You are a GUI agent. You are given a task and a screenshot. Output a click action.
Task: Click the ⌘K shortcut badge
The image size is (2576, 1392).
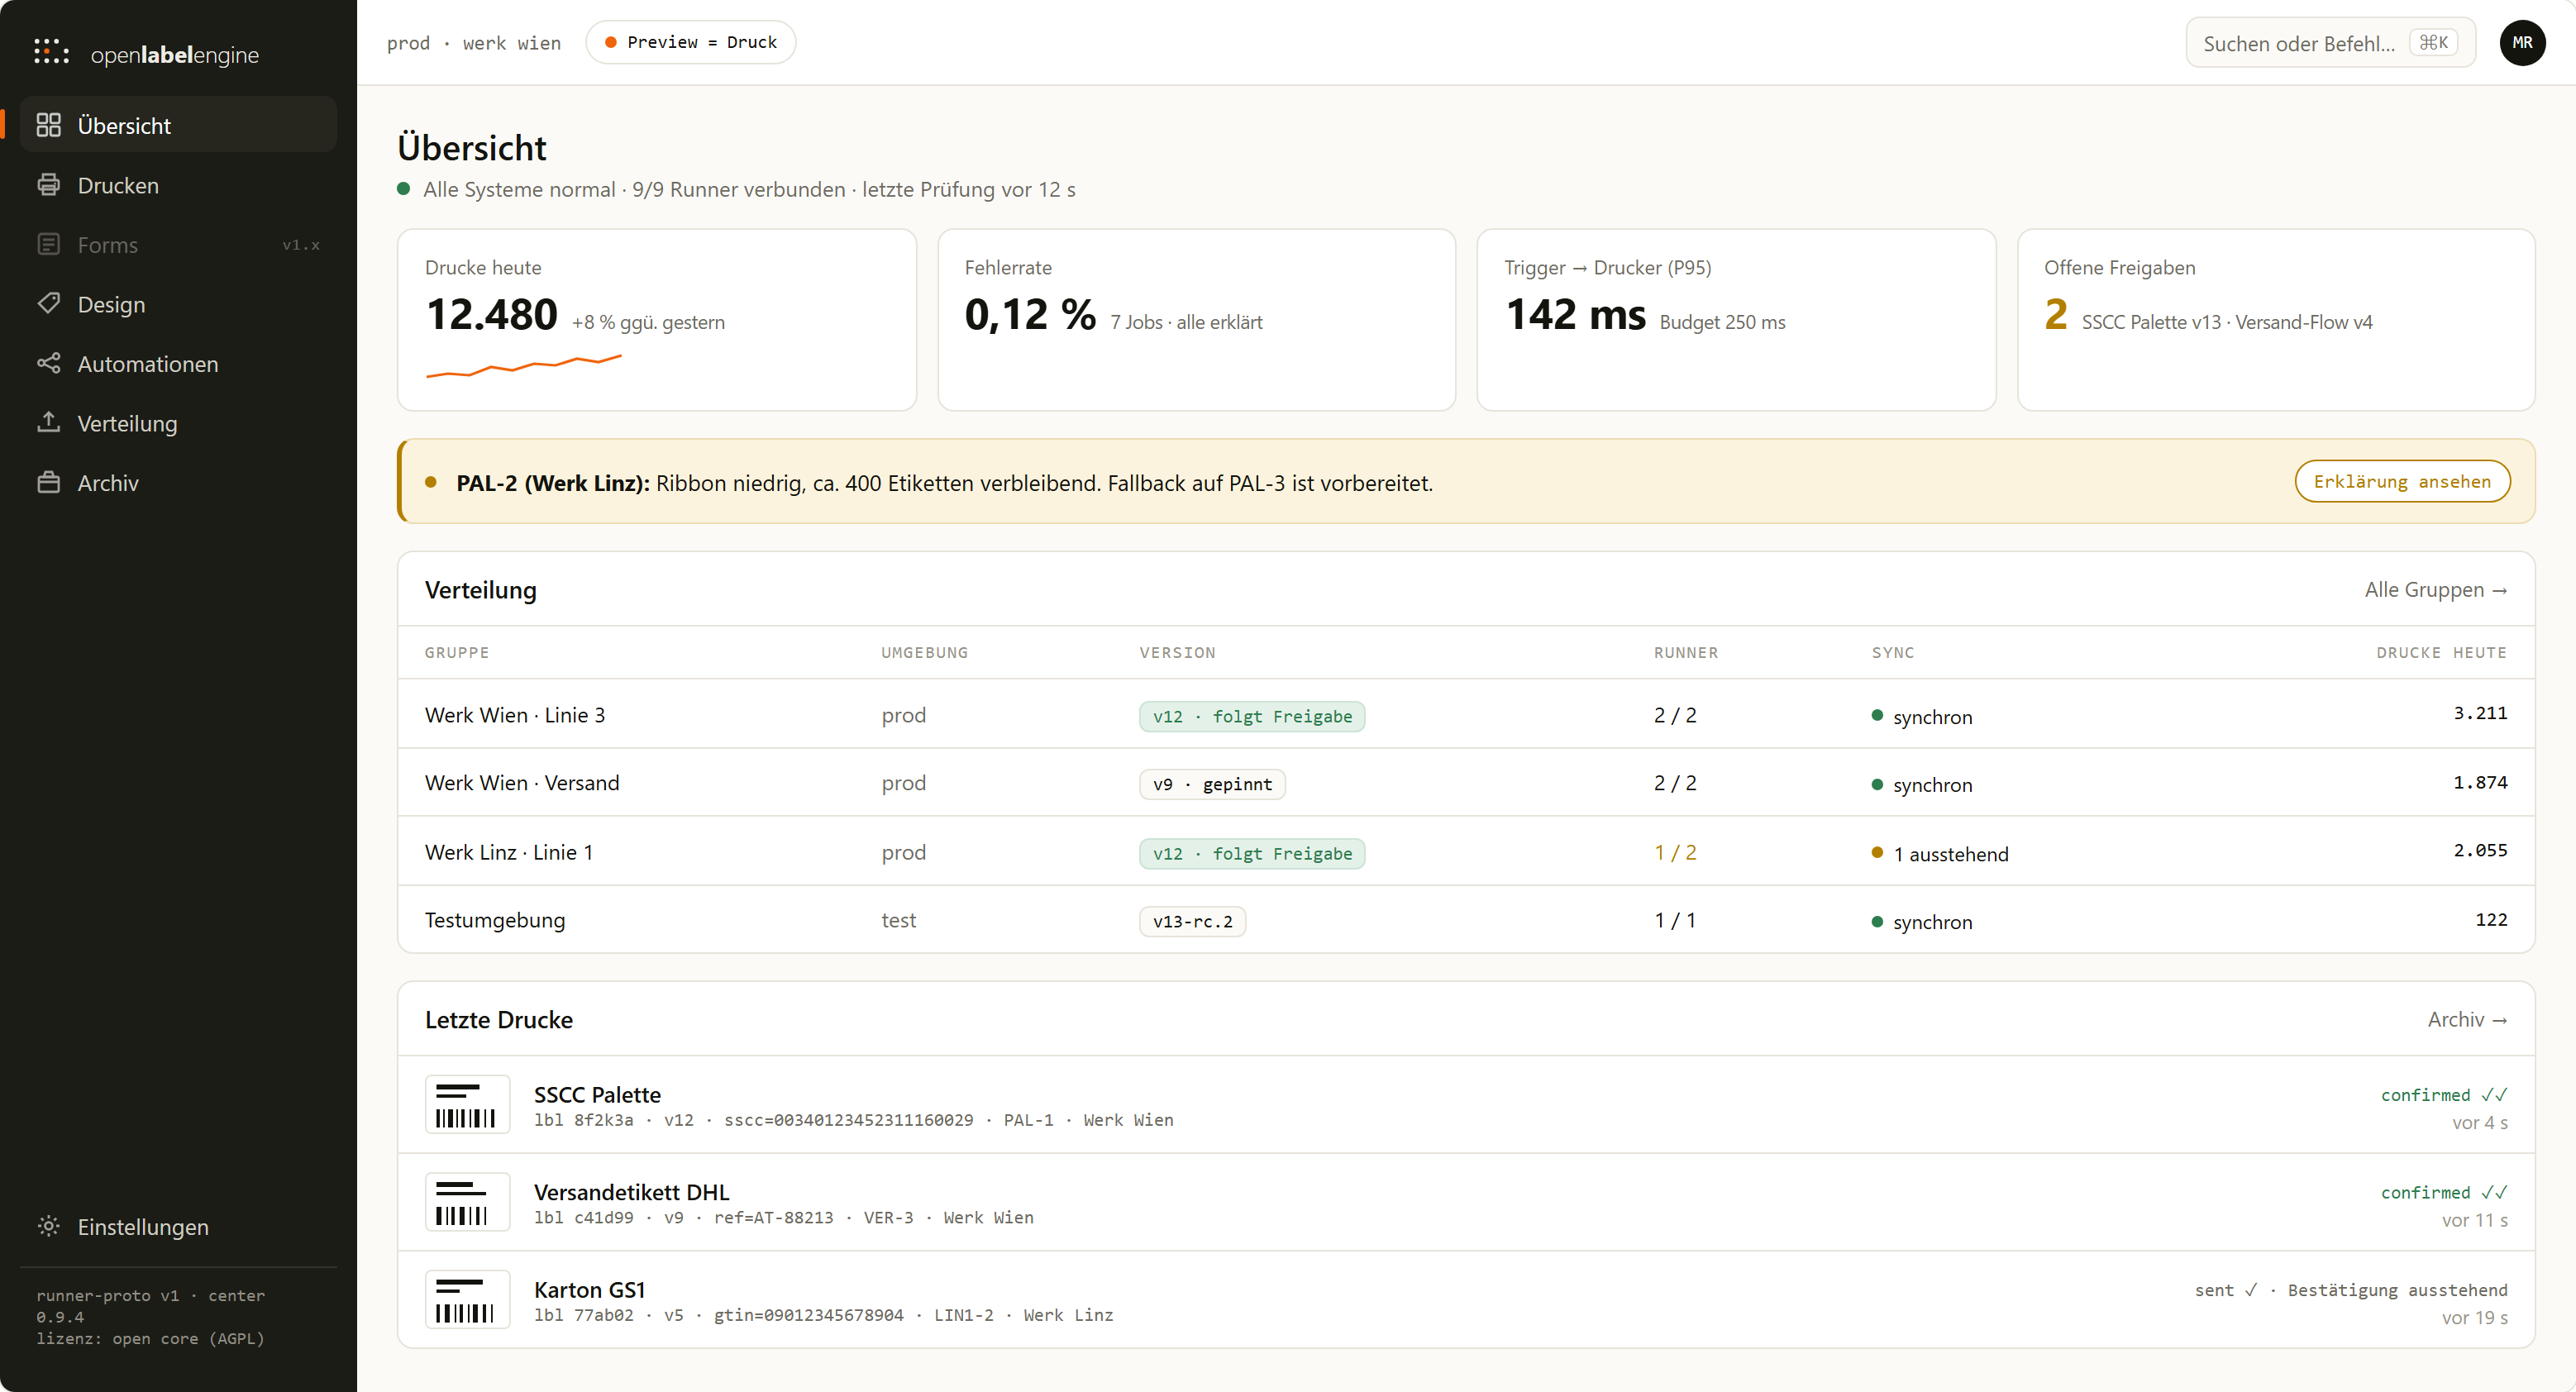point(2433,43)
